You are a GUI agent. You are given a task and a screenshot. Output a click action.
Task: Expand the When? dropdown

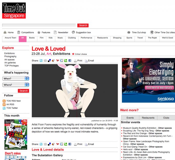pos(16,78)
